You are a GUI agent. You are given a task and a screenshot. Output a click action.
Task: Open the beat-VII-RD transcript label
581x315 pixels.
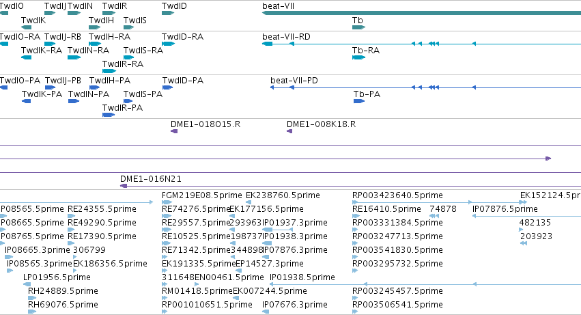point(287,37)
